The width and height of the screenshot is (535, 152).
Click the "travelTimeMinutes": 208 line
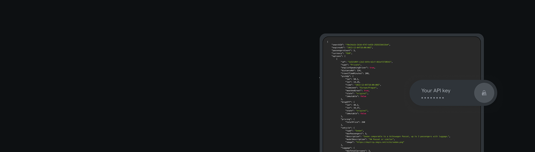pyautogui.click(x=355, y=73)
